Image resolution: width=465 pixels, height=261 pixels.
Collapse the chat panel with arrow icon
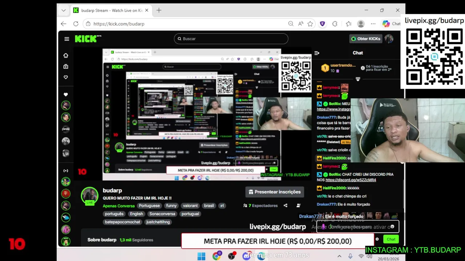(317, 53)
